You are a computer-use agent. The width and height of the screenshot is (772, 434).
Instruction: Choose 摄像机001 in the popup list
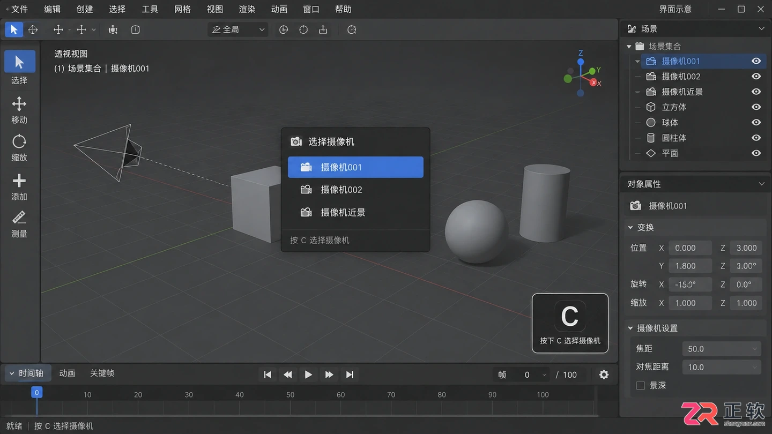pos(355,167)
